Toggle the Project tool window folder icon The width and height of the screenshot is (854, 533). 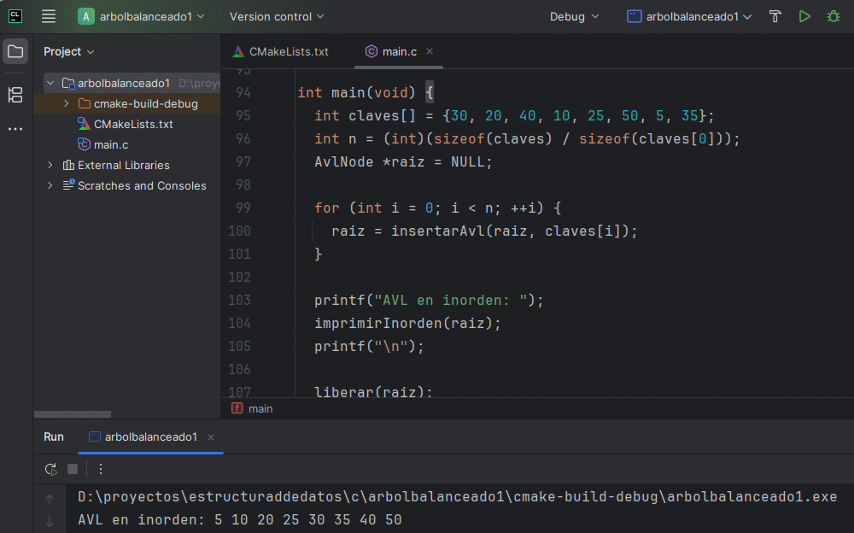15,51
